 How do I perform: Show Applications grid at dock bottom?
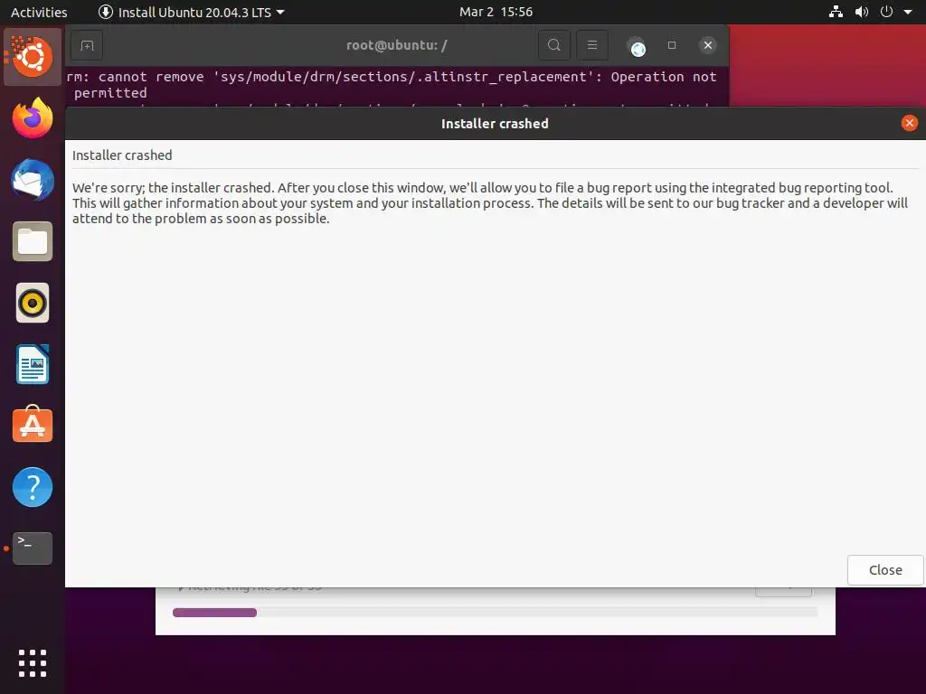pyautogui.click(x=33, y=663)
